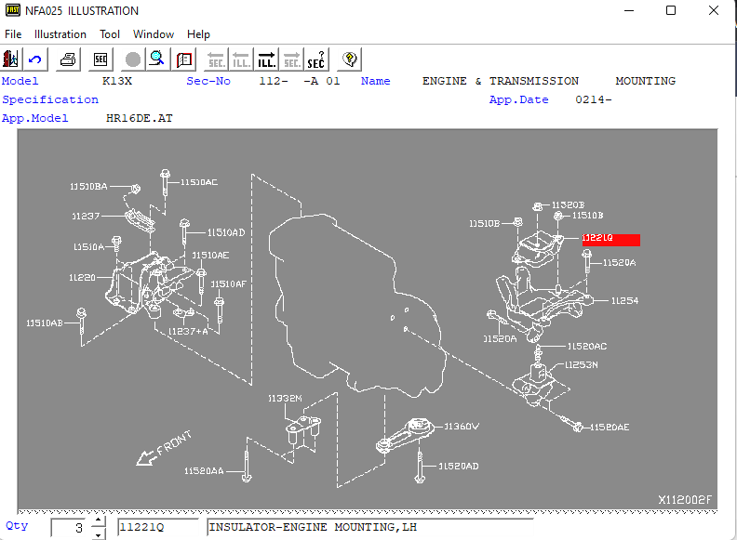Select part label 11510AB in diagram
Screen dimensions: 737x540
coord(44,323)
